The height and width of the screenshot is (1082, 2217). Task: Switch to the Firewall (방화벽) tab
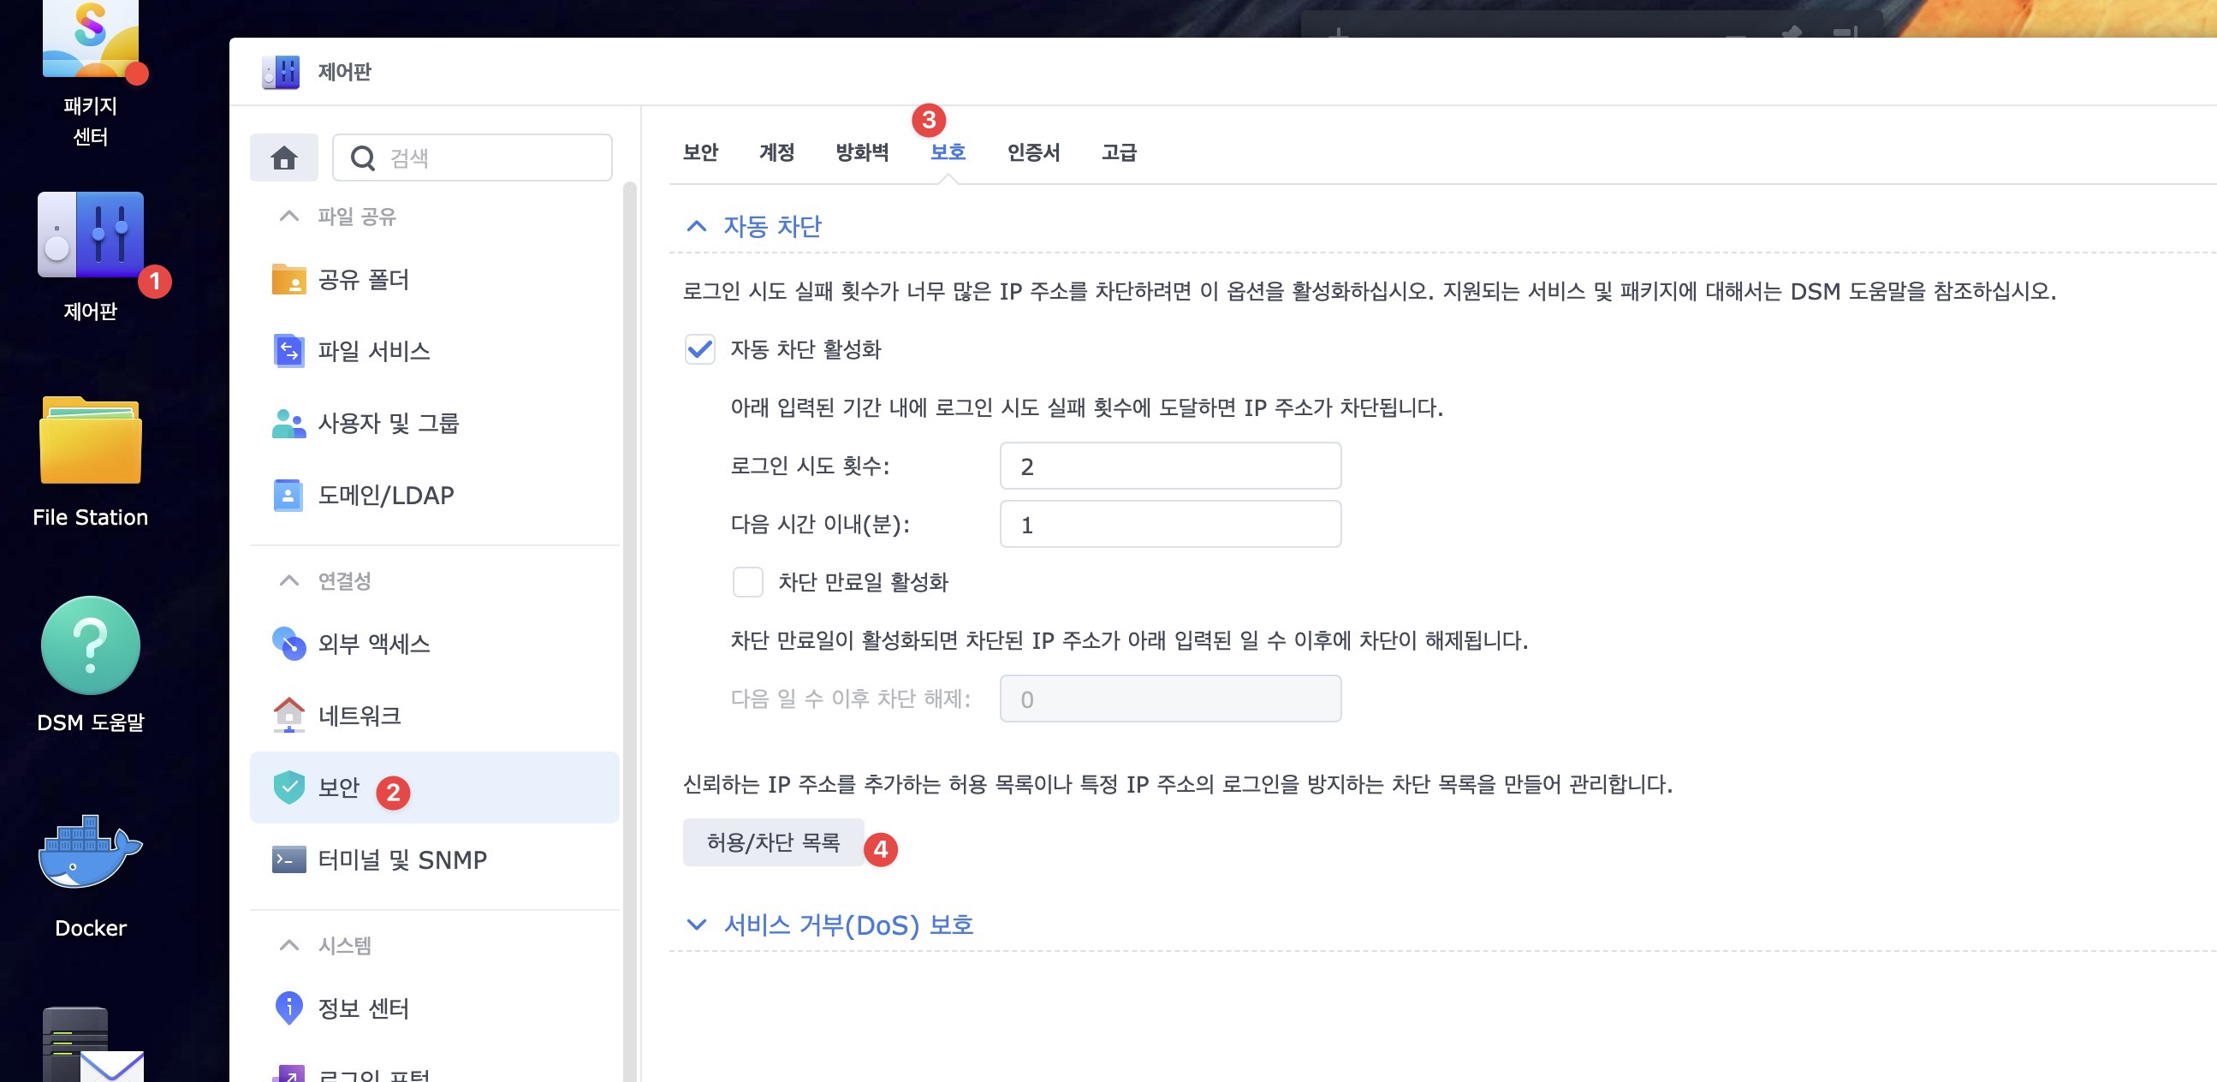point(861,152)
